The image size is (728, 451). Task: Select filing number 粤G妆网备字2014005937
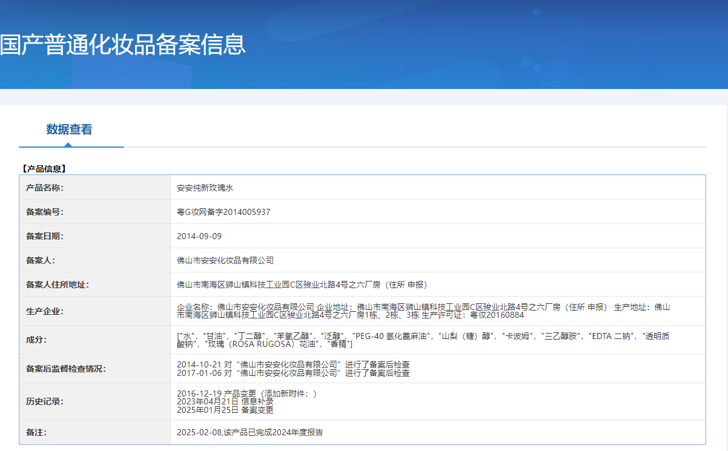tap(223, 212)
